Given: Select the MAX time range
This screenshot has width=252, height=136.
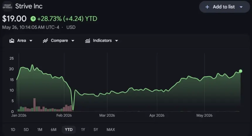Looking at the screenshot, I should [111, 130].
